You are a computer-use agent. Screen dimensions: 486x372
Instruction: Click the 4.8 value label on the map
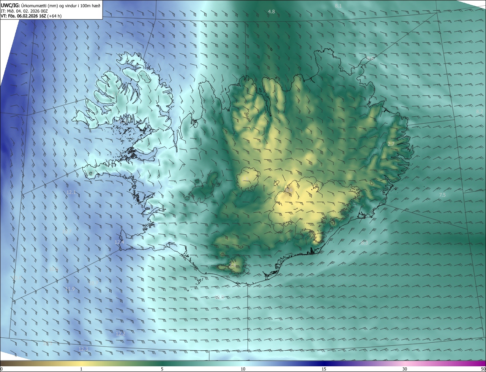[271, 12]
